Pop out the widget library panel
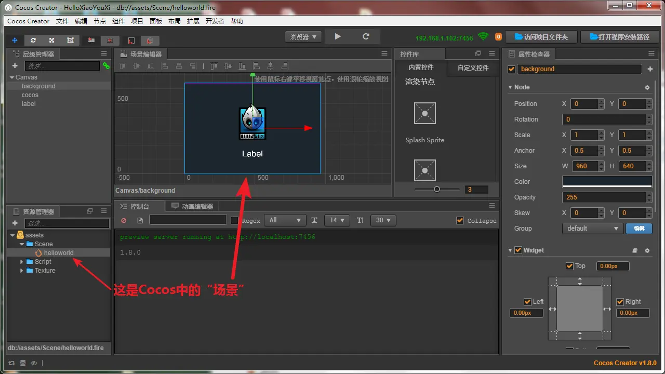The width and height of the screenshot is (665, 374). click(478, 54)
